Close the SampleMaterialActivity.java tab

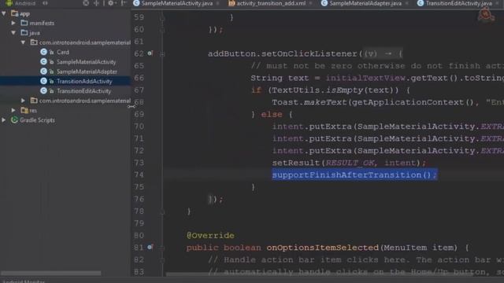click(218, 3)
